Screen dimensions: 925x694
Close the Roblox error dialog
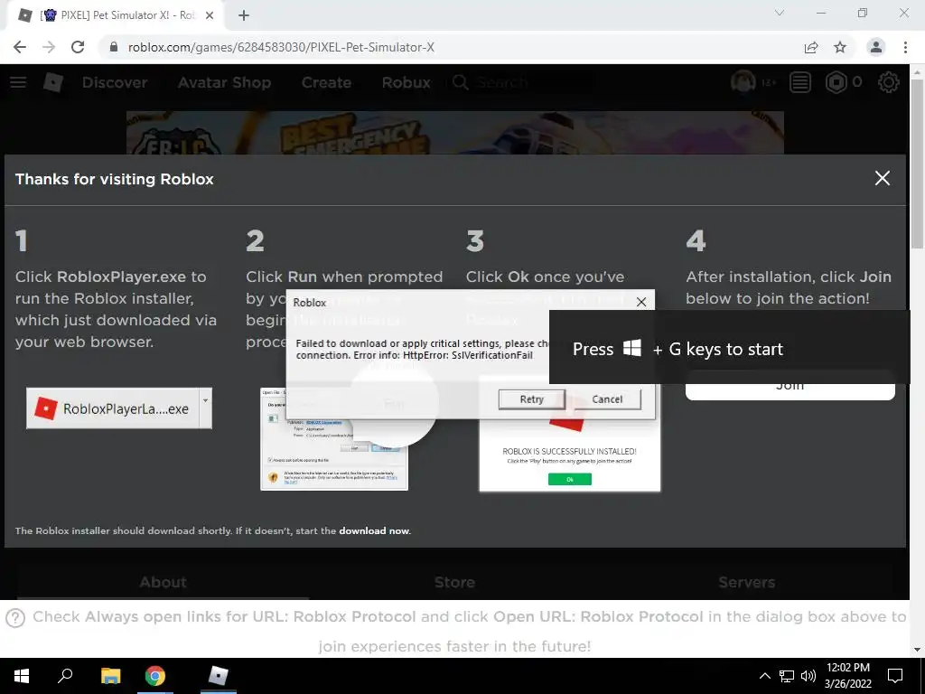(x=641, y=302)
